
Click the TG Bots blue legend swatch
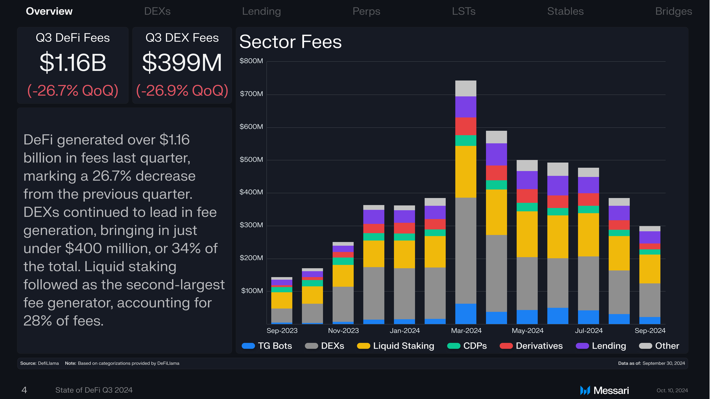pyautogui.click(x=248, y=346)
